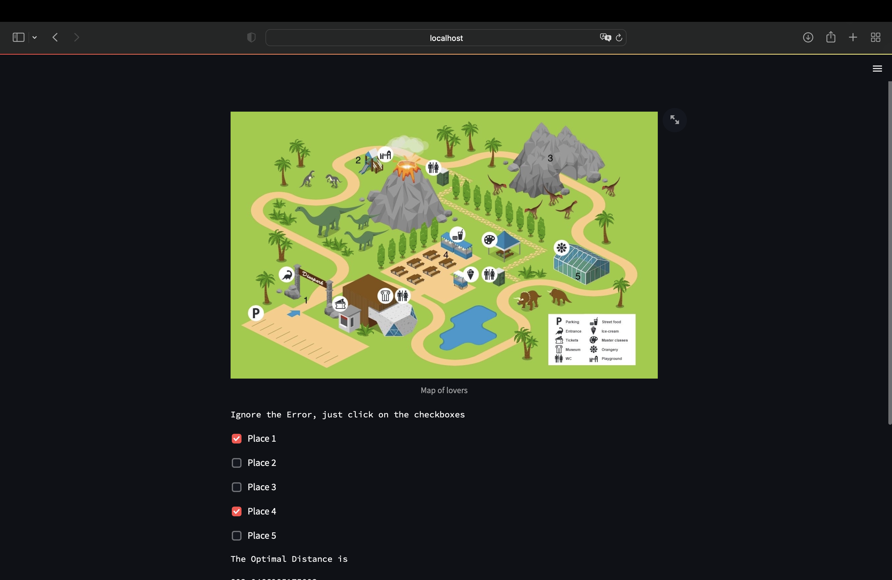Enable the Place 2 checkbox

click(236, 463)
